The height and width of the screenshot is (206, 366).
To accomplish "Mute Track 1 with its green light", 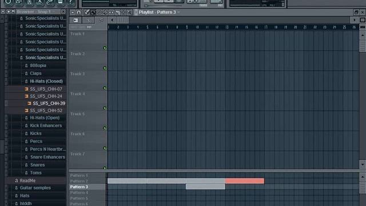I will tap(105, 48).
